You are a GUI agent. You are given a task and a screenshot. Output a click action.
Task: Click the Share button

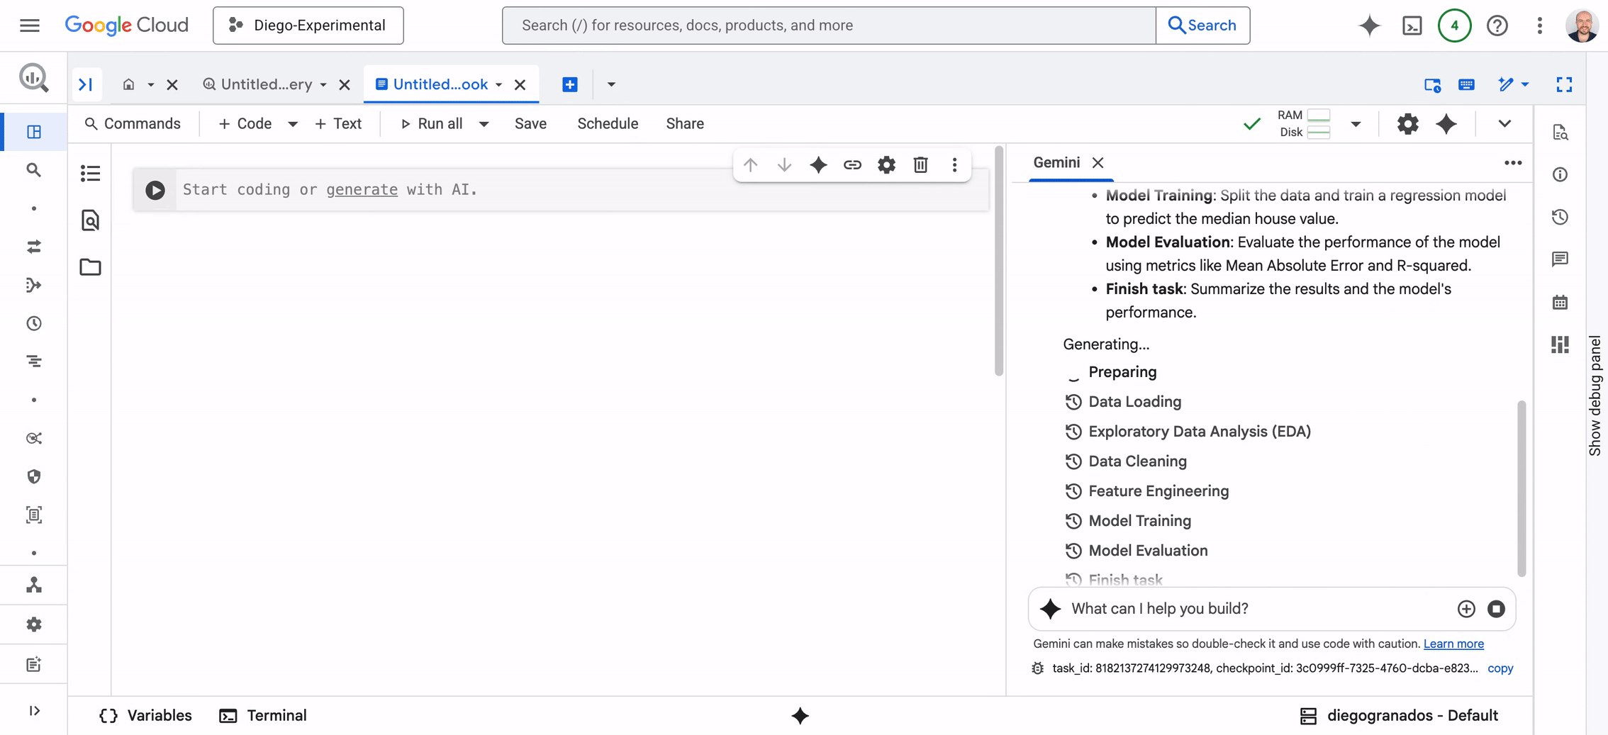pos(684,124)
